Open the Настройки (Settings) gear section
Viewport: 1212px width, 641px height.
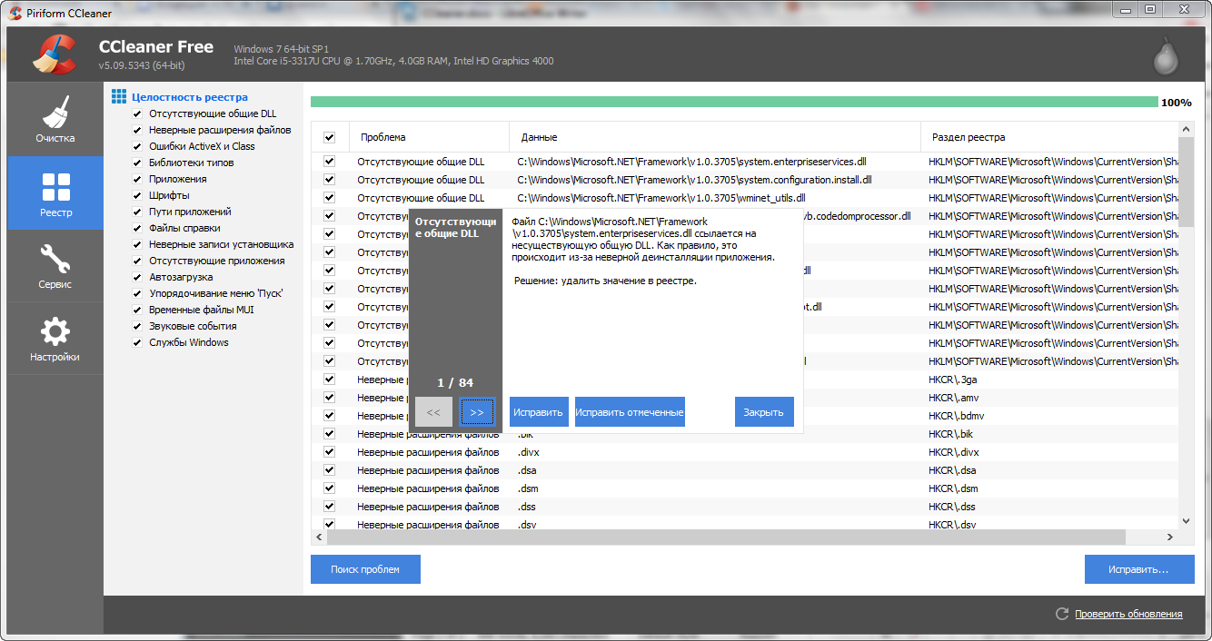pos(55,339)
